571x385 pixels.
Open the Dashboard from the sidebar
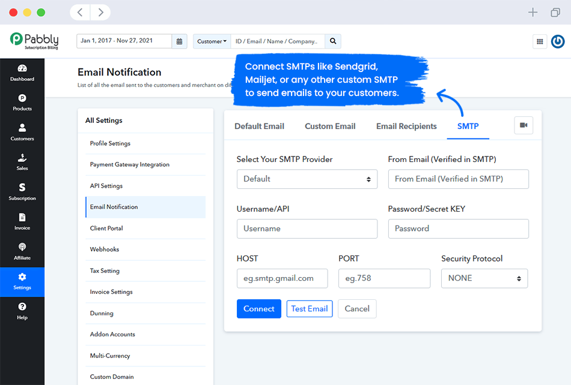(x=22, y=73)
